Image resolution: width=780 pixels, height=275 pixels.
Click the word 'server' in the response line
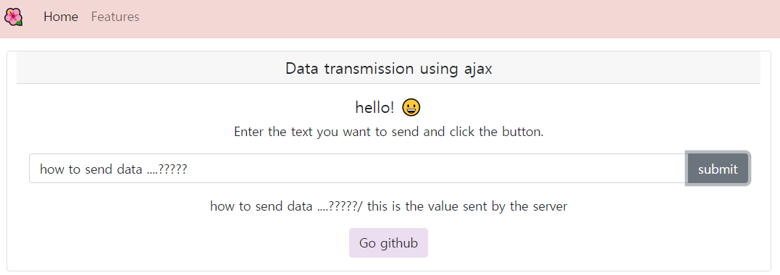click(549, 206)
